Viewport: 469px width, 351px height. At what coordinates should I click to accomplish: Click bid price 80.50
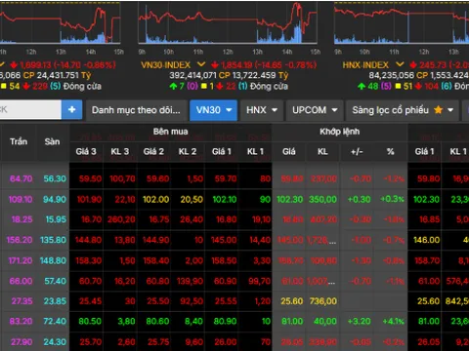pos(90,322)
